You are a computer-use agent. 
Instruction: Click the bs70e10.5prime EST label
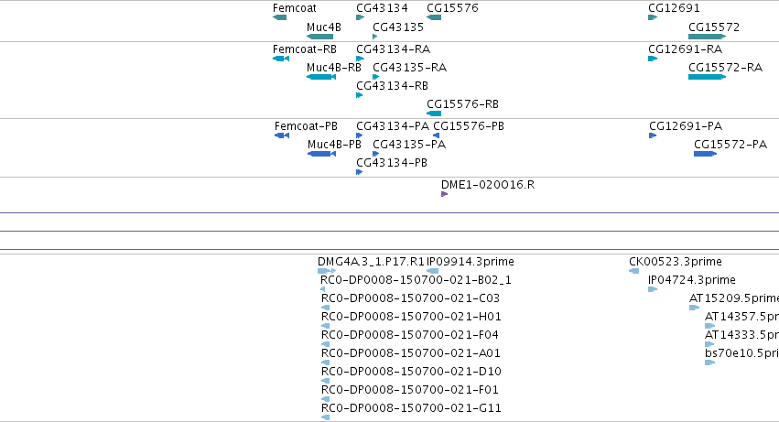[x=741, y=353]
